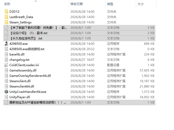
Task: Select the file name changelog.txt
Action: click(19, 60)
